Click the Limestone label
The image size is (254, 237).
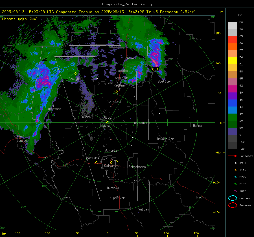click(53, 109)
